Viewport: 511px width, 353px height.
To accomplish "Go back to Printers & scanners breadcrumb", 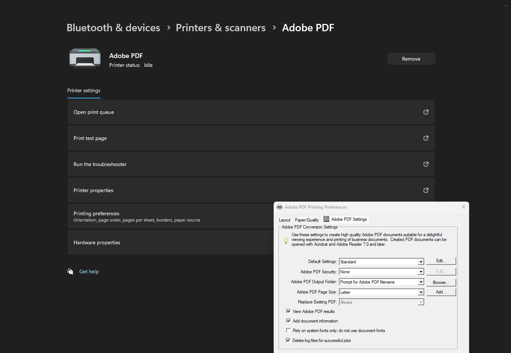I will [x=221, y=28].
